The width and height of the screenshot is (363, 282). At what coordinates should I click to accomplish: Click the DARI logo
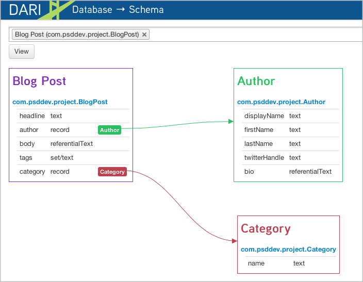tap(25, 10)
